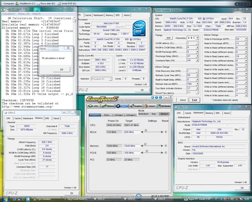Click OK in the CPU-Z Mainboard window

242,188
